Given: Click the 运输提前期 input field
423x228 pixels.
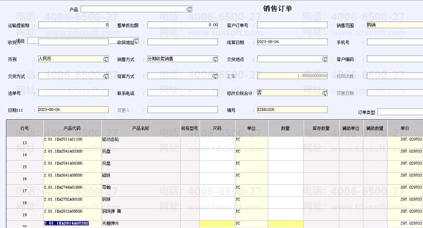Looking at the screenshot, I should 73,25.
